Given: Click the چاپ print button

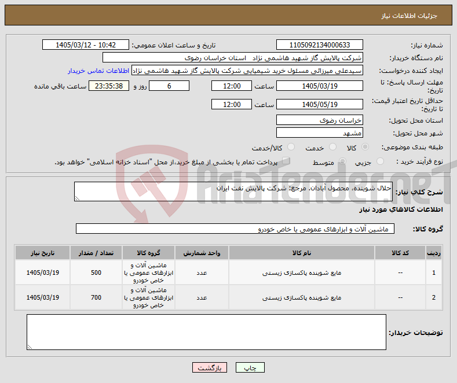Looking at the screenshot, I should coord(250,367).
